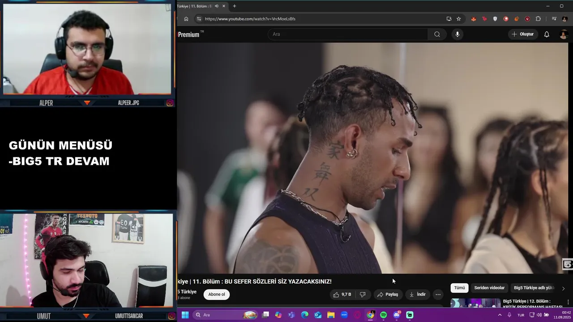This screenshot has width=573, height=322.
Task: Open options menu for 12. Bölüm video
Action: click(568, 302)
